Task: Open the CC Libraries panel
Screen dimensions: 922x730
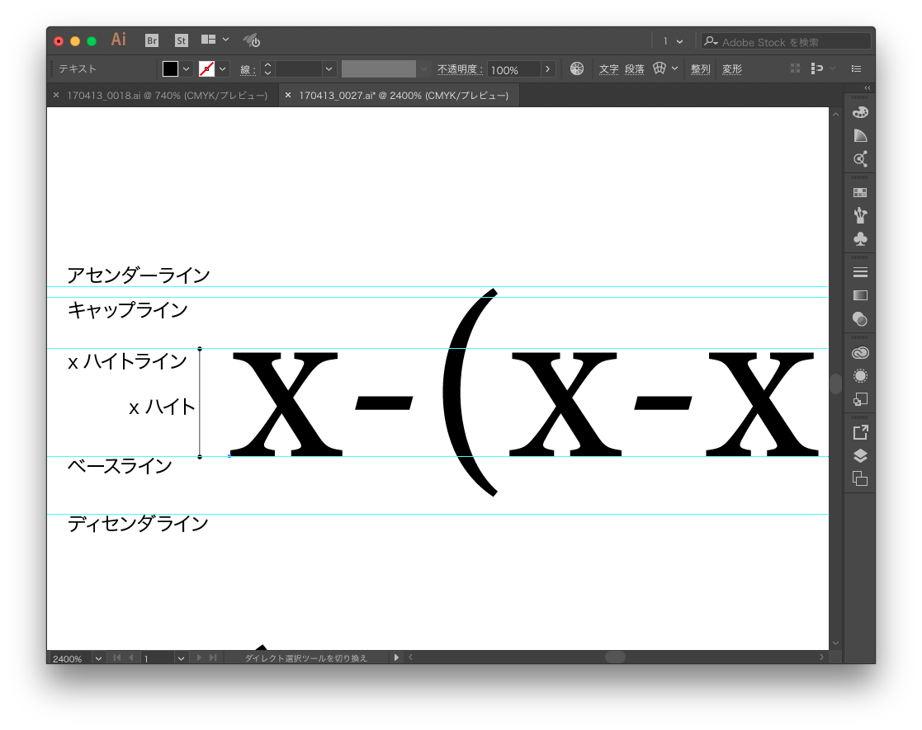Action: (x=859, y=352)
